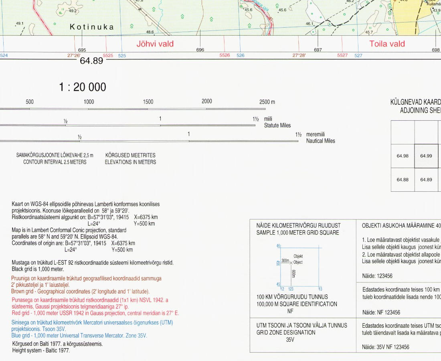Click the brown 27°28' longitude label

point(299,55)
